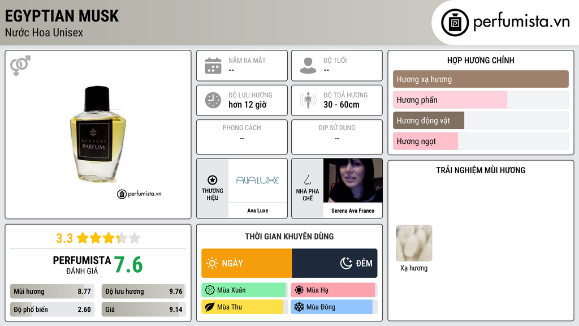Select the Đêm nighttime block
Screen dimensions: 579x326
[335, 263]
